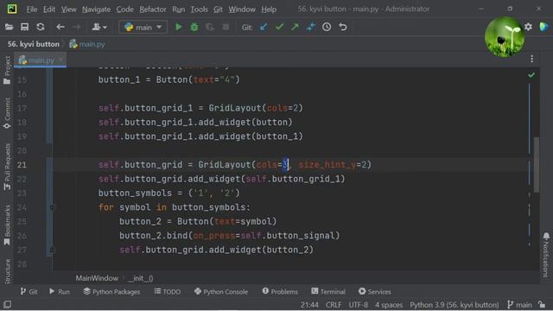Click the Reload from disk icon
Viewport: 553px width, 311px height.
click(x=41, y=27)
